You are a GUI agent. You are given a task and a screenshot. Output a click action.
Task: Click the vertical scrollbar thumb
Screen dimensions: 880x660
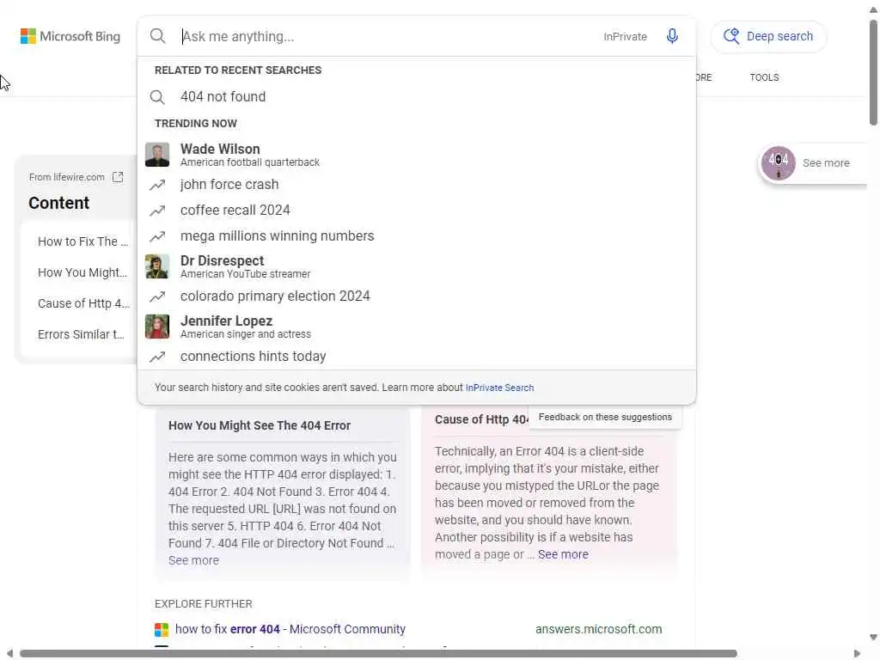[873, 72]
